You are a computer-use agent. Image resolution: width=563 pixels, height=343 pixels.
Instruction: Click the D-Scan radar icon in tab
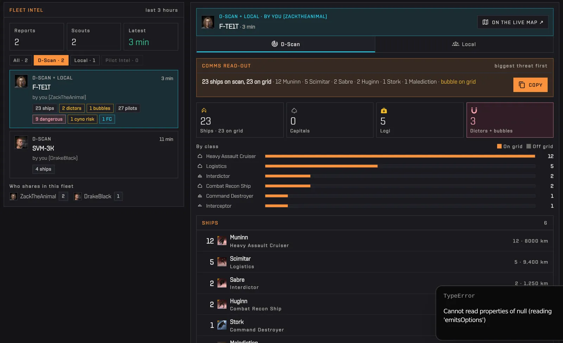click(x=275, y=44)
